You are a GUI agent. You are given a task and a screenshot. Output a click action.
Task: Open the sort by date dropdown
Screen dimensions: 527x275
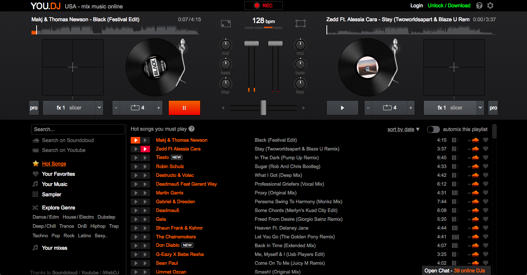pyautogui.click(x=404, y=129)
